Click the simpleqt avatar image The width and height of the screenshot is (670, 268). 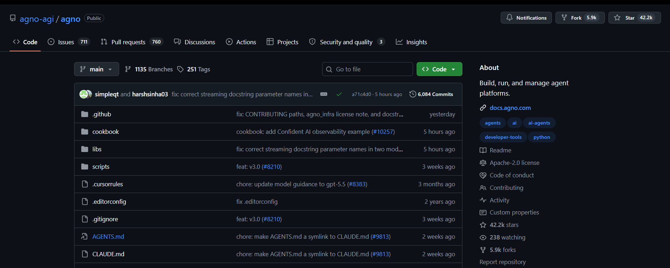click(x=84, y=94)
